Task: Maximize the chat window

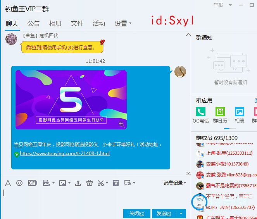Action: [x=252, y=5]
